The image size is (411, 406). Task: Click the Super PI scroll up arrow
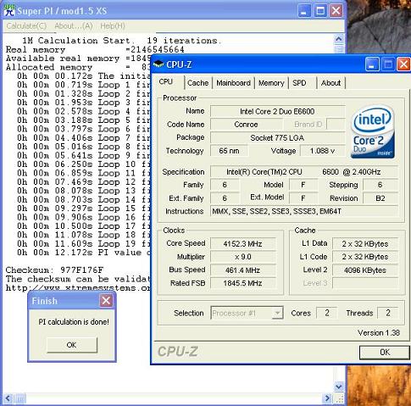coord(339,39)
